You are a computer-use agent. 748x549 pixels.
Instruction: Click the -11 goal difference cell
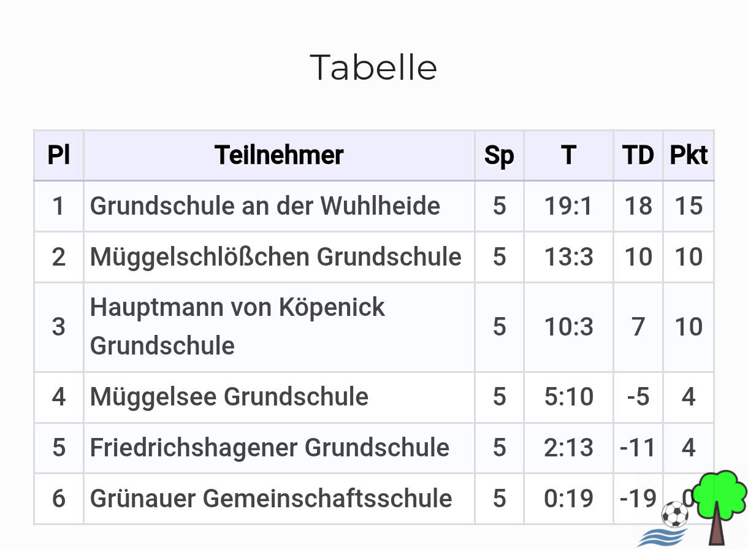(638, 448)
